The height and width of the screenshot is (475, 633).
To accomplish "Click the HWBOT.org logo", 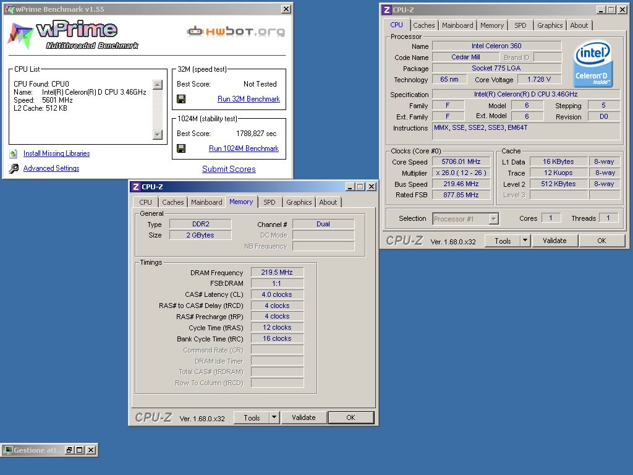I will pyautogui.click(x=236, y=31).
